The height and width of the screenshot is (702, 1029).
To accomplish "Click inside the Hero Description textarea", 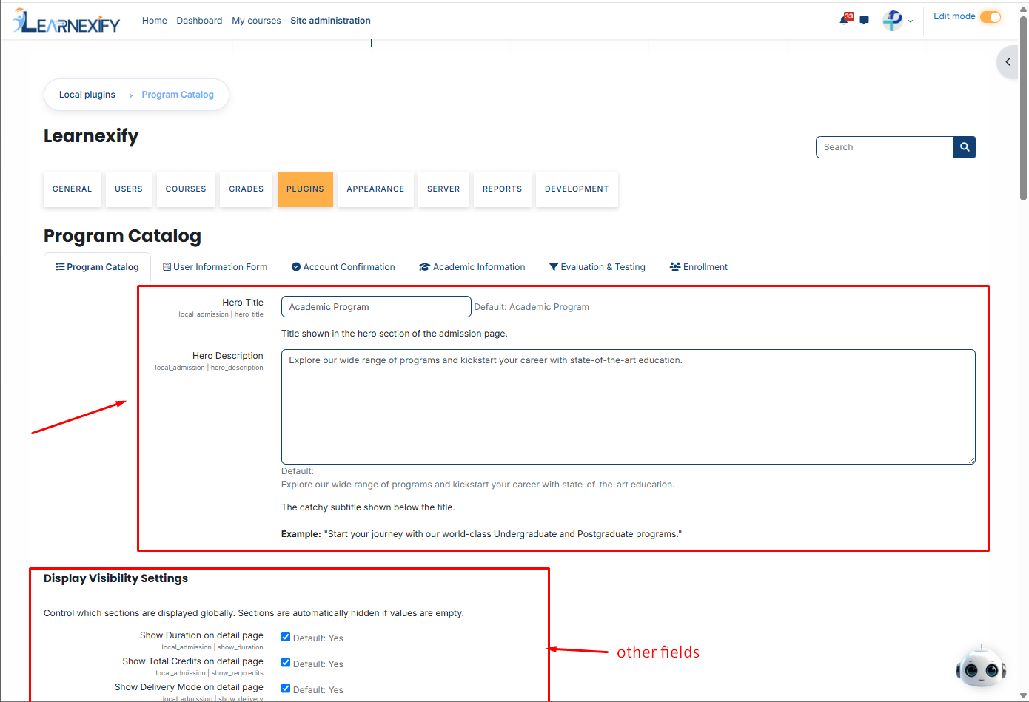I will [629, 407].
